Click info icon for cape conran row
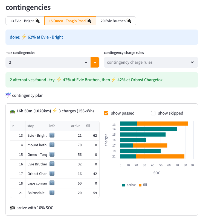The image size is (206, 219). click(52, 183)
